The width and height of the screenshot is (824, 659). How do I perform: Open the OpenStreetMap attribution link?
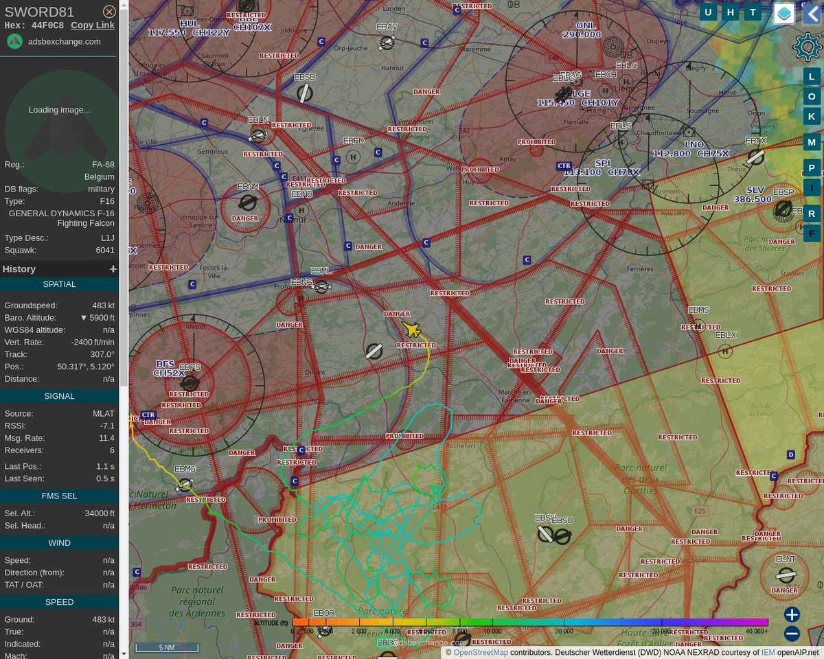click(x=481, y=652)
